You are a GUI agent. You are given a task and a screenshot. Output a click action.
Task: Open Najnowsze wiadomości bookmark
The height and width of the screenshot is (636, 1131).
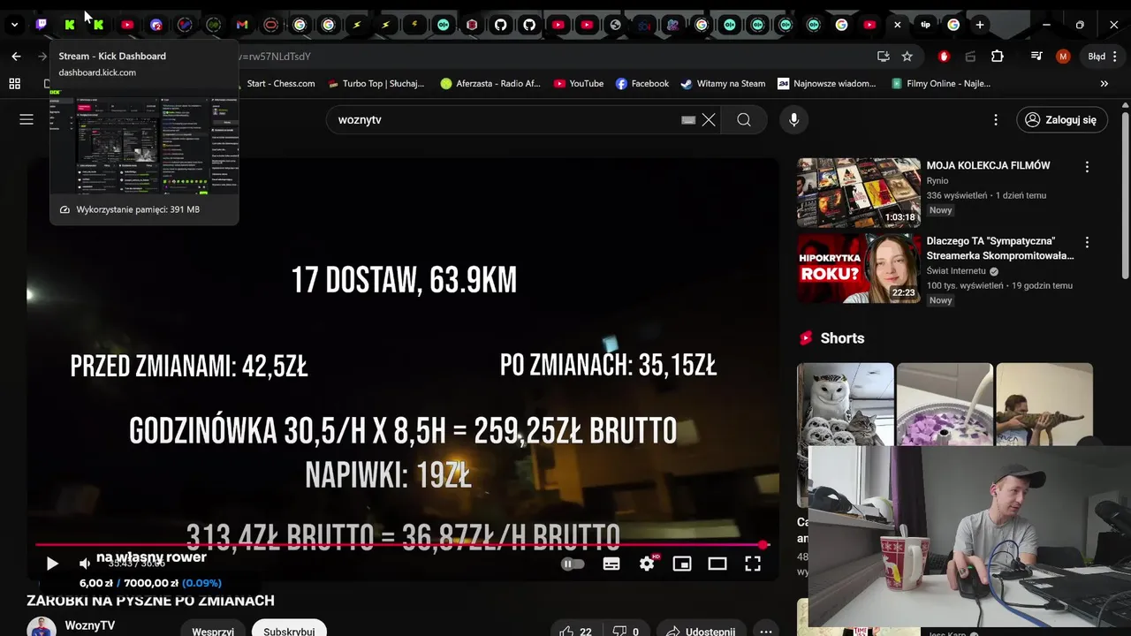point(827,84)
